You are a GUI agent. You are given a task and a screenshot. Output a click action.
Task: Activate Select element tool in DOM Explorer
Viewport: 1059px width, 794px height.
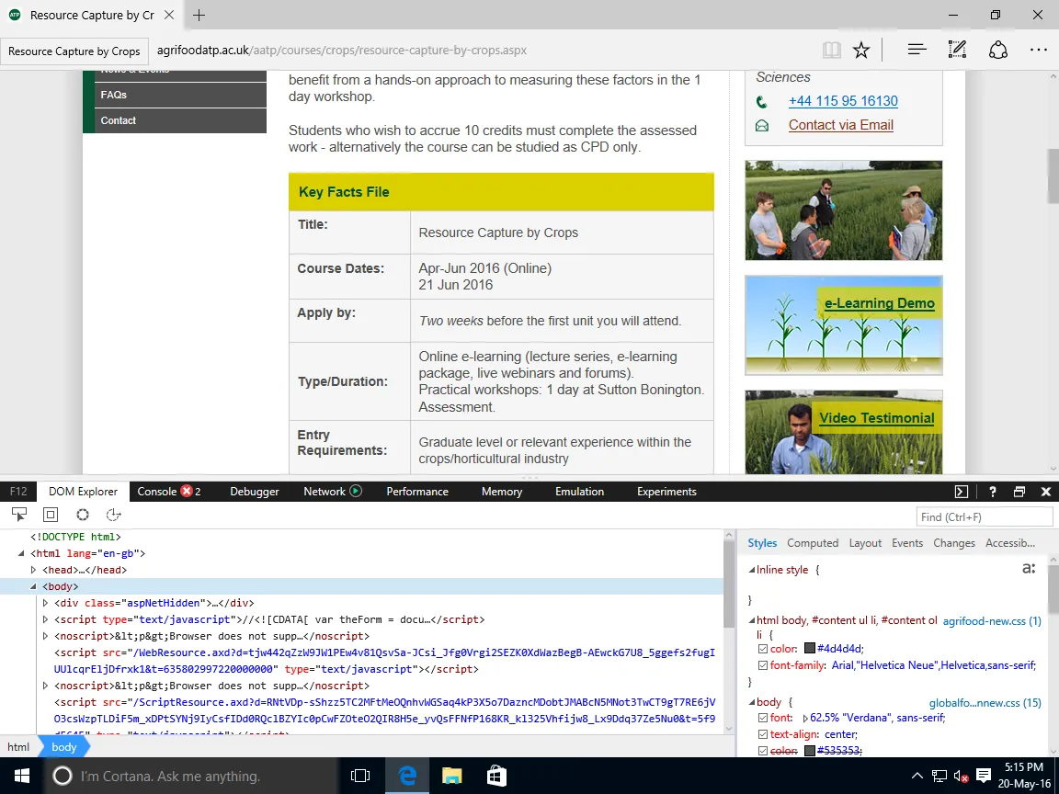tap(19, 515)
